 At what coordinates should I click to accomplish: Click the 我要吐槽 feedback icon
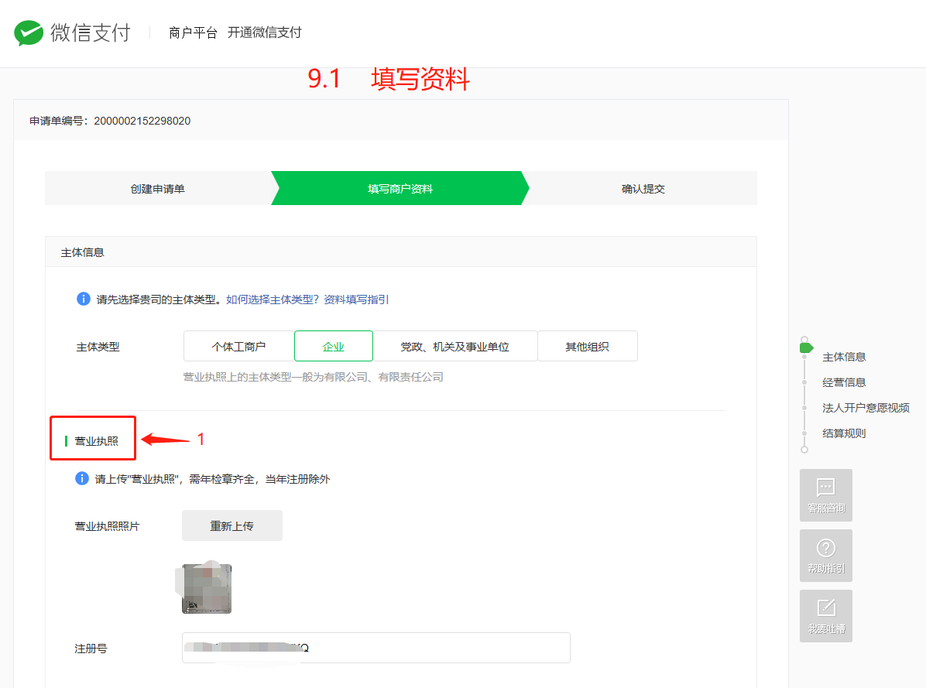(825, 608)
